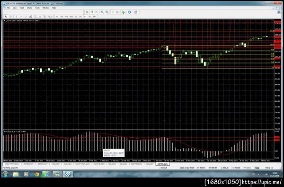The image size is (284, 187).
Task: Expand the arrows objects dropdown
Action: click(52, 17)
